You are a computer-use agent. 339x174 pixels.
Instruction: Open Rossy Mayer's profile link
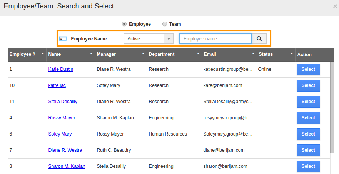[62, 118]
